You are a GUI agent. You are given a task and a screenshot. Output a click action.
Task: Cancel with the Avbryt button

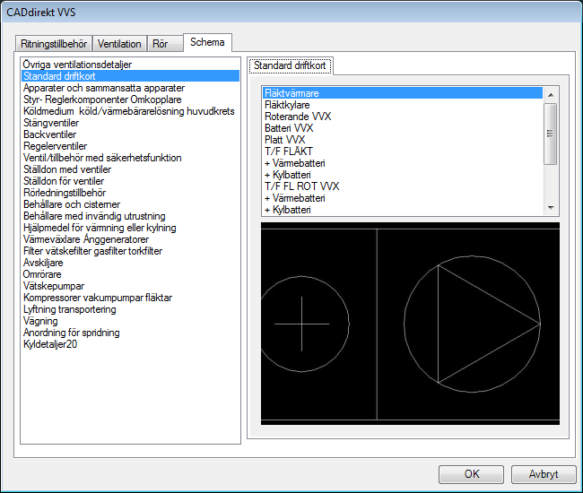(x=544, y=474)
